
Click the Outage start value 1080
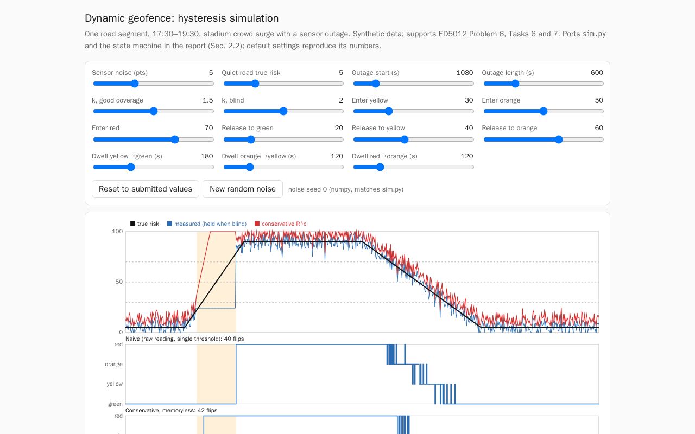pos(465,73)
